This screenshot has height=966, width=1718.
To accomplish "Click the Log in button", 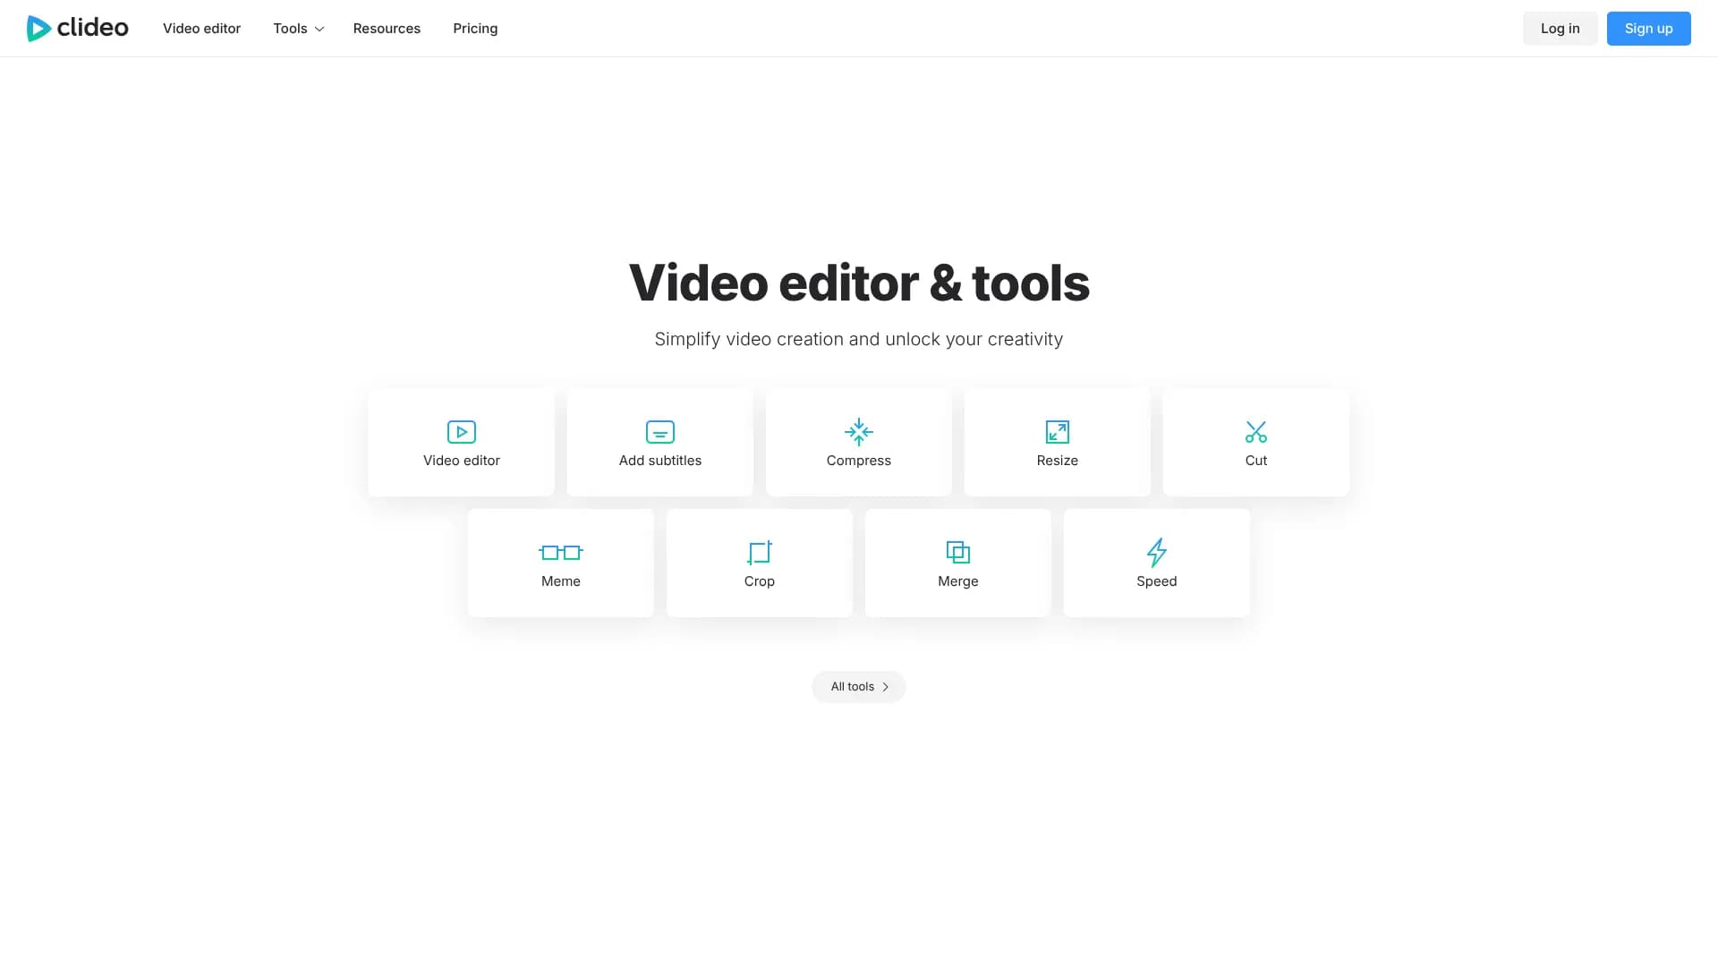I will coord(1560,28).
